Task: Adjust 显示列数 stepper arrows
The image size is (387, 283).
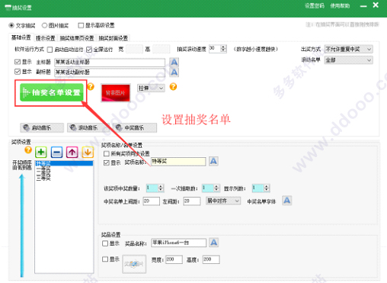Action: (x=266, y=188)
